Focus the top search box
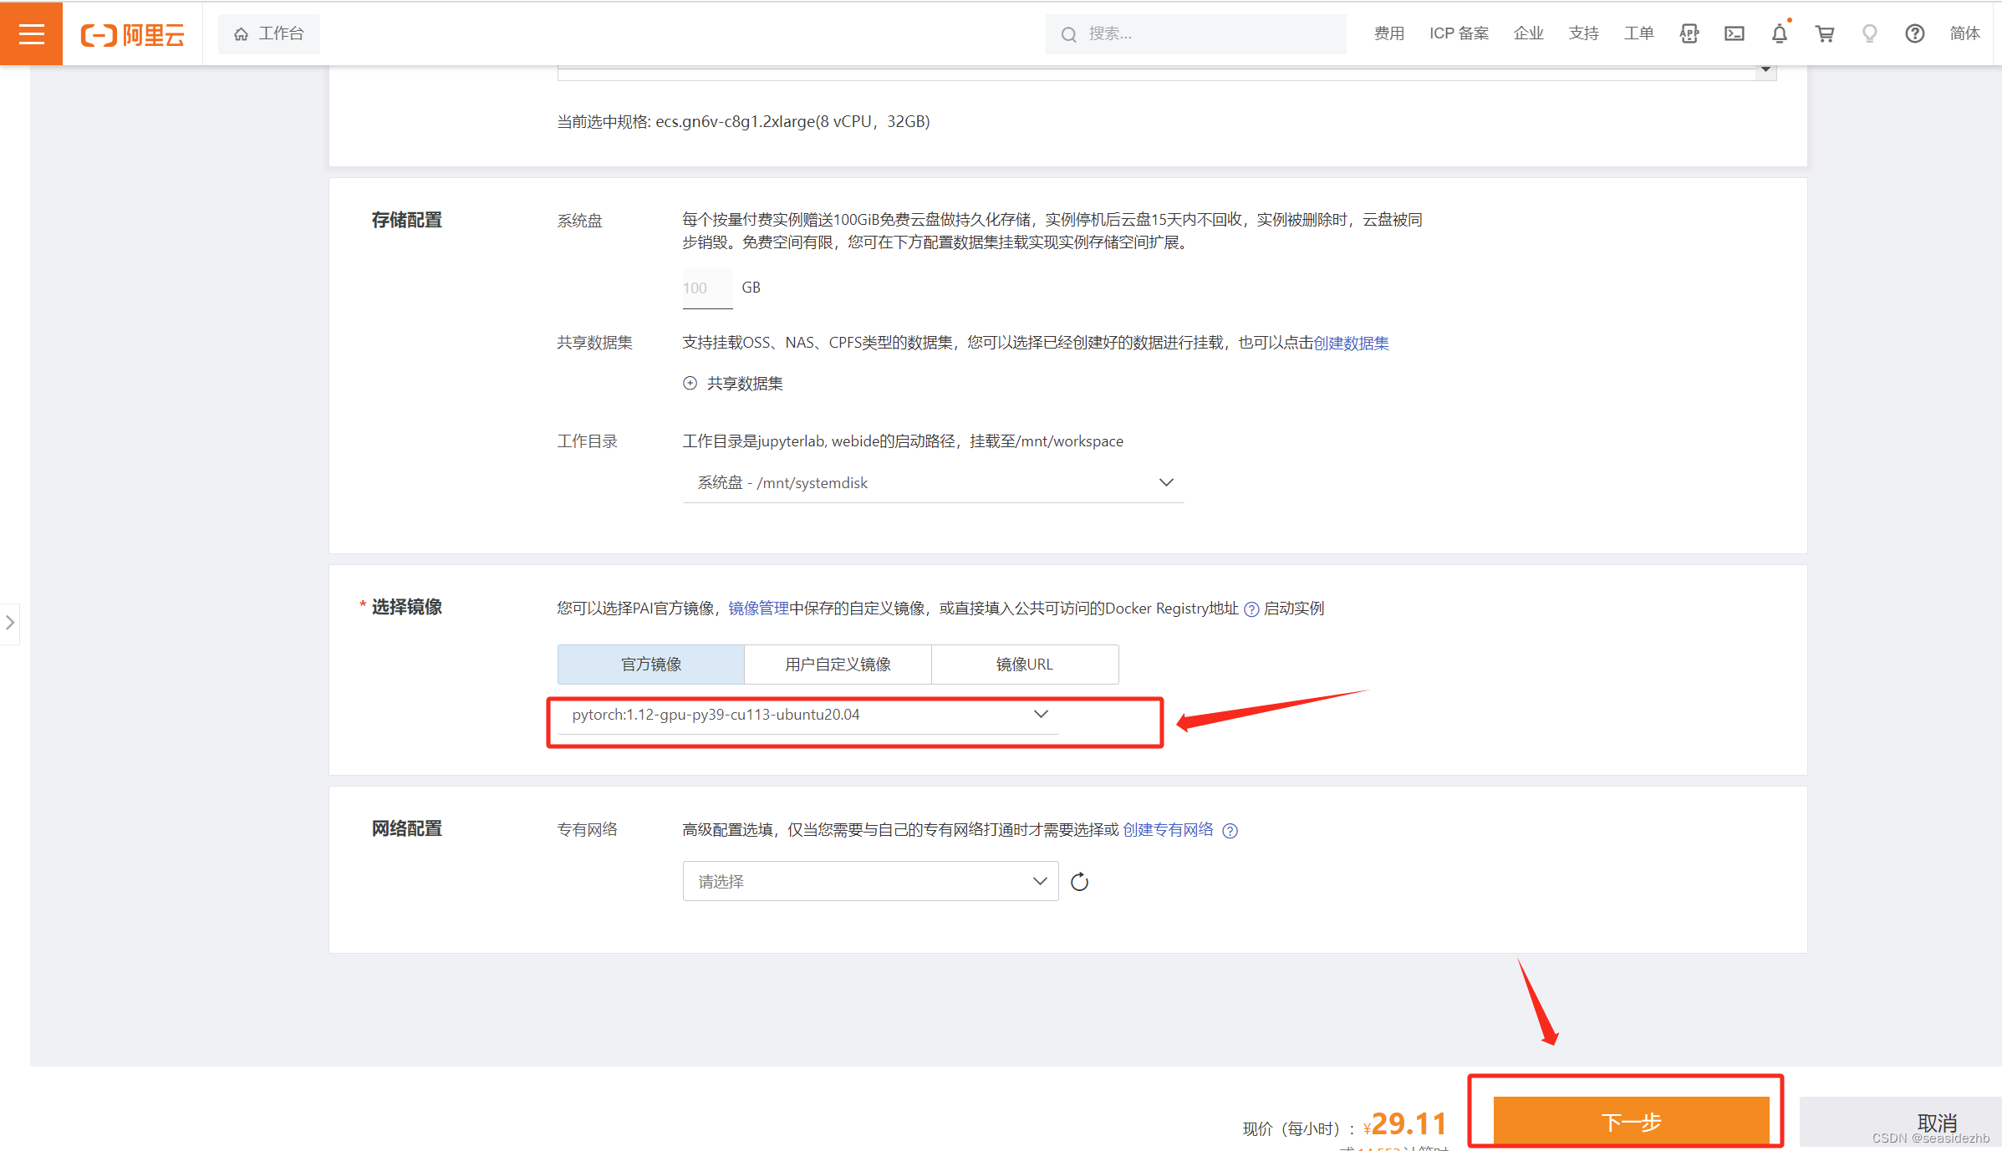Screen dimensions: 2002x1151 click(1195, 34)
